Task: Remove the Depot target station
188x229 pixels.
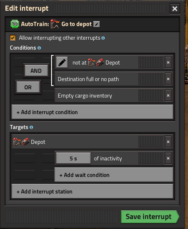Action: pos(168,142)
